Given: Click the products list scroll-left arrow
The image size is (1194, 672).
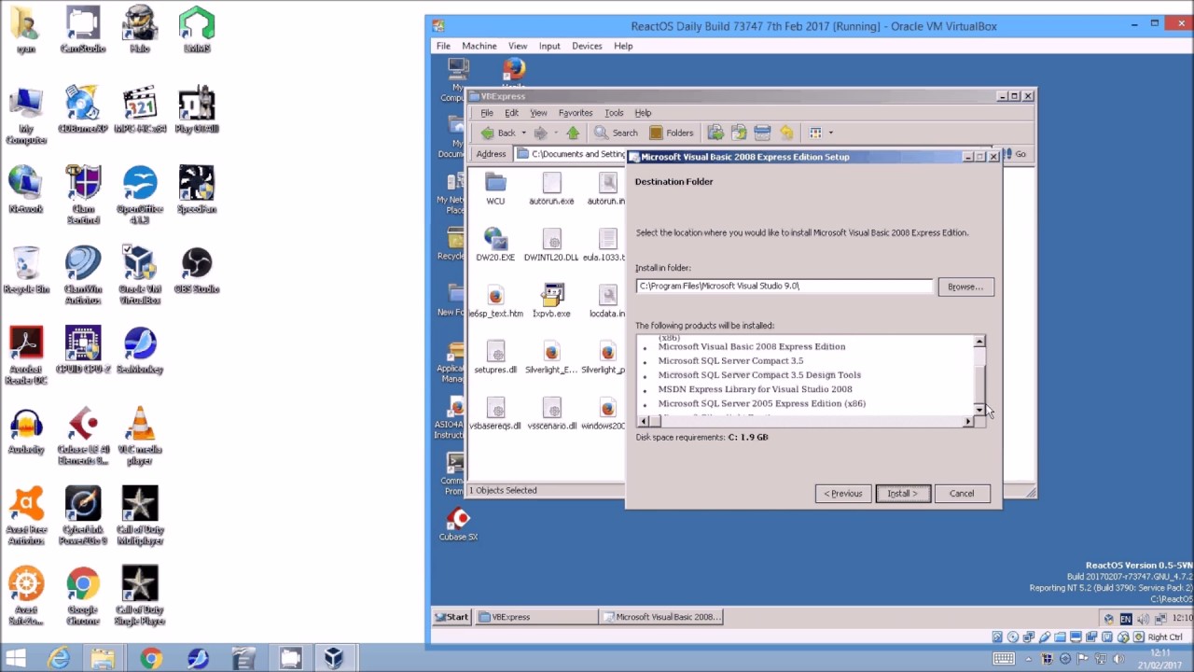Looking at the screenshot, I should (643, 422).
